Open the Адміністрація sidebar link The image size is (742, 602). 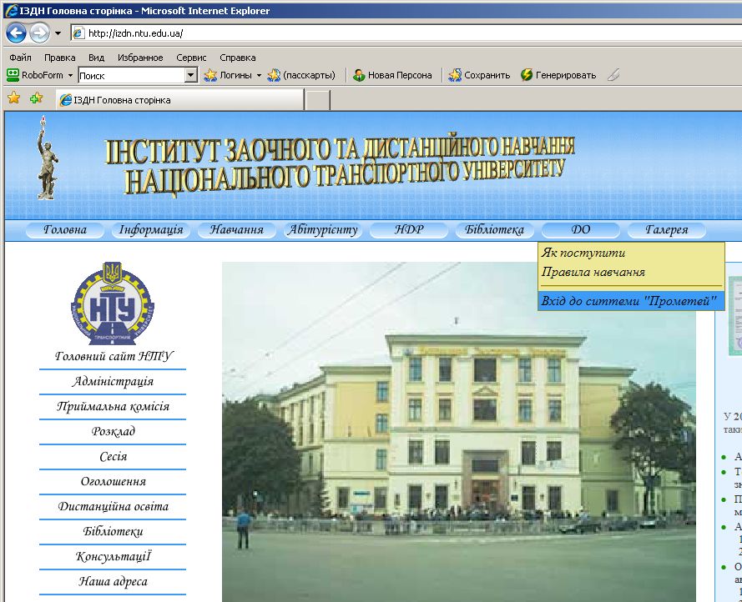113,381
